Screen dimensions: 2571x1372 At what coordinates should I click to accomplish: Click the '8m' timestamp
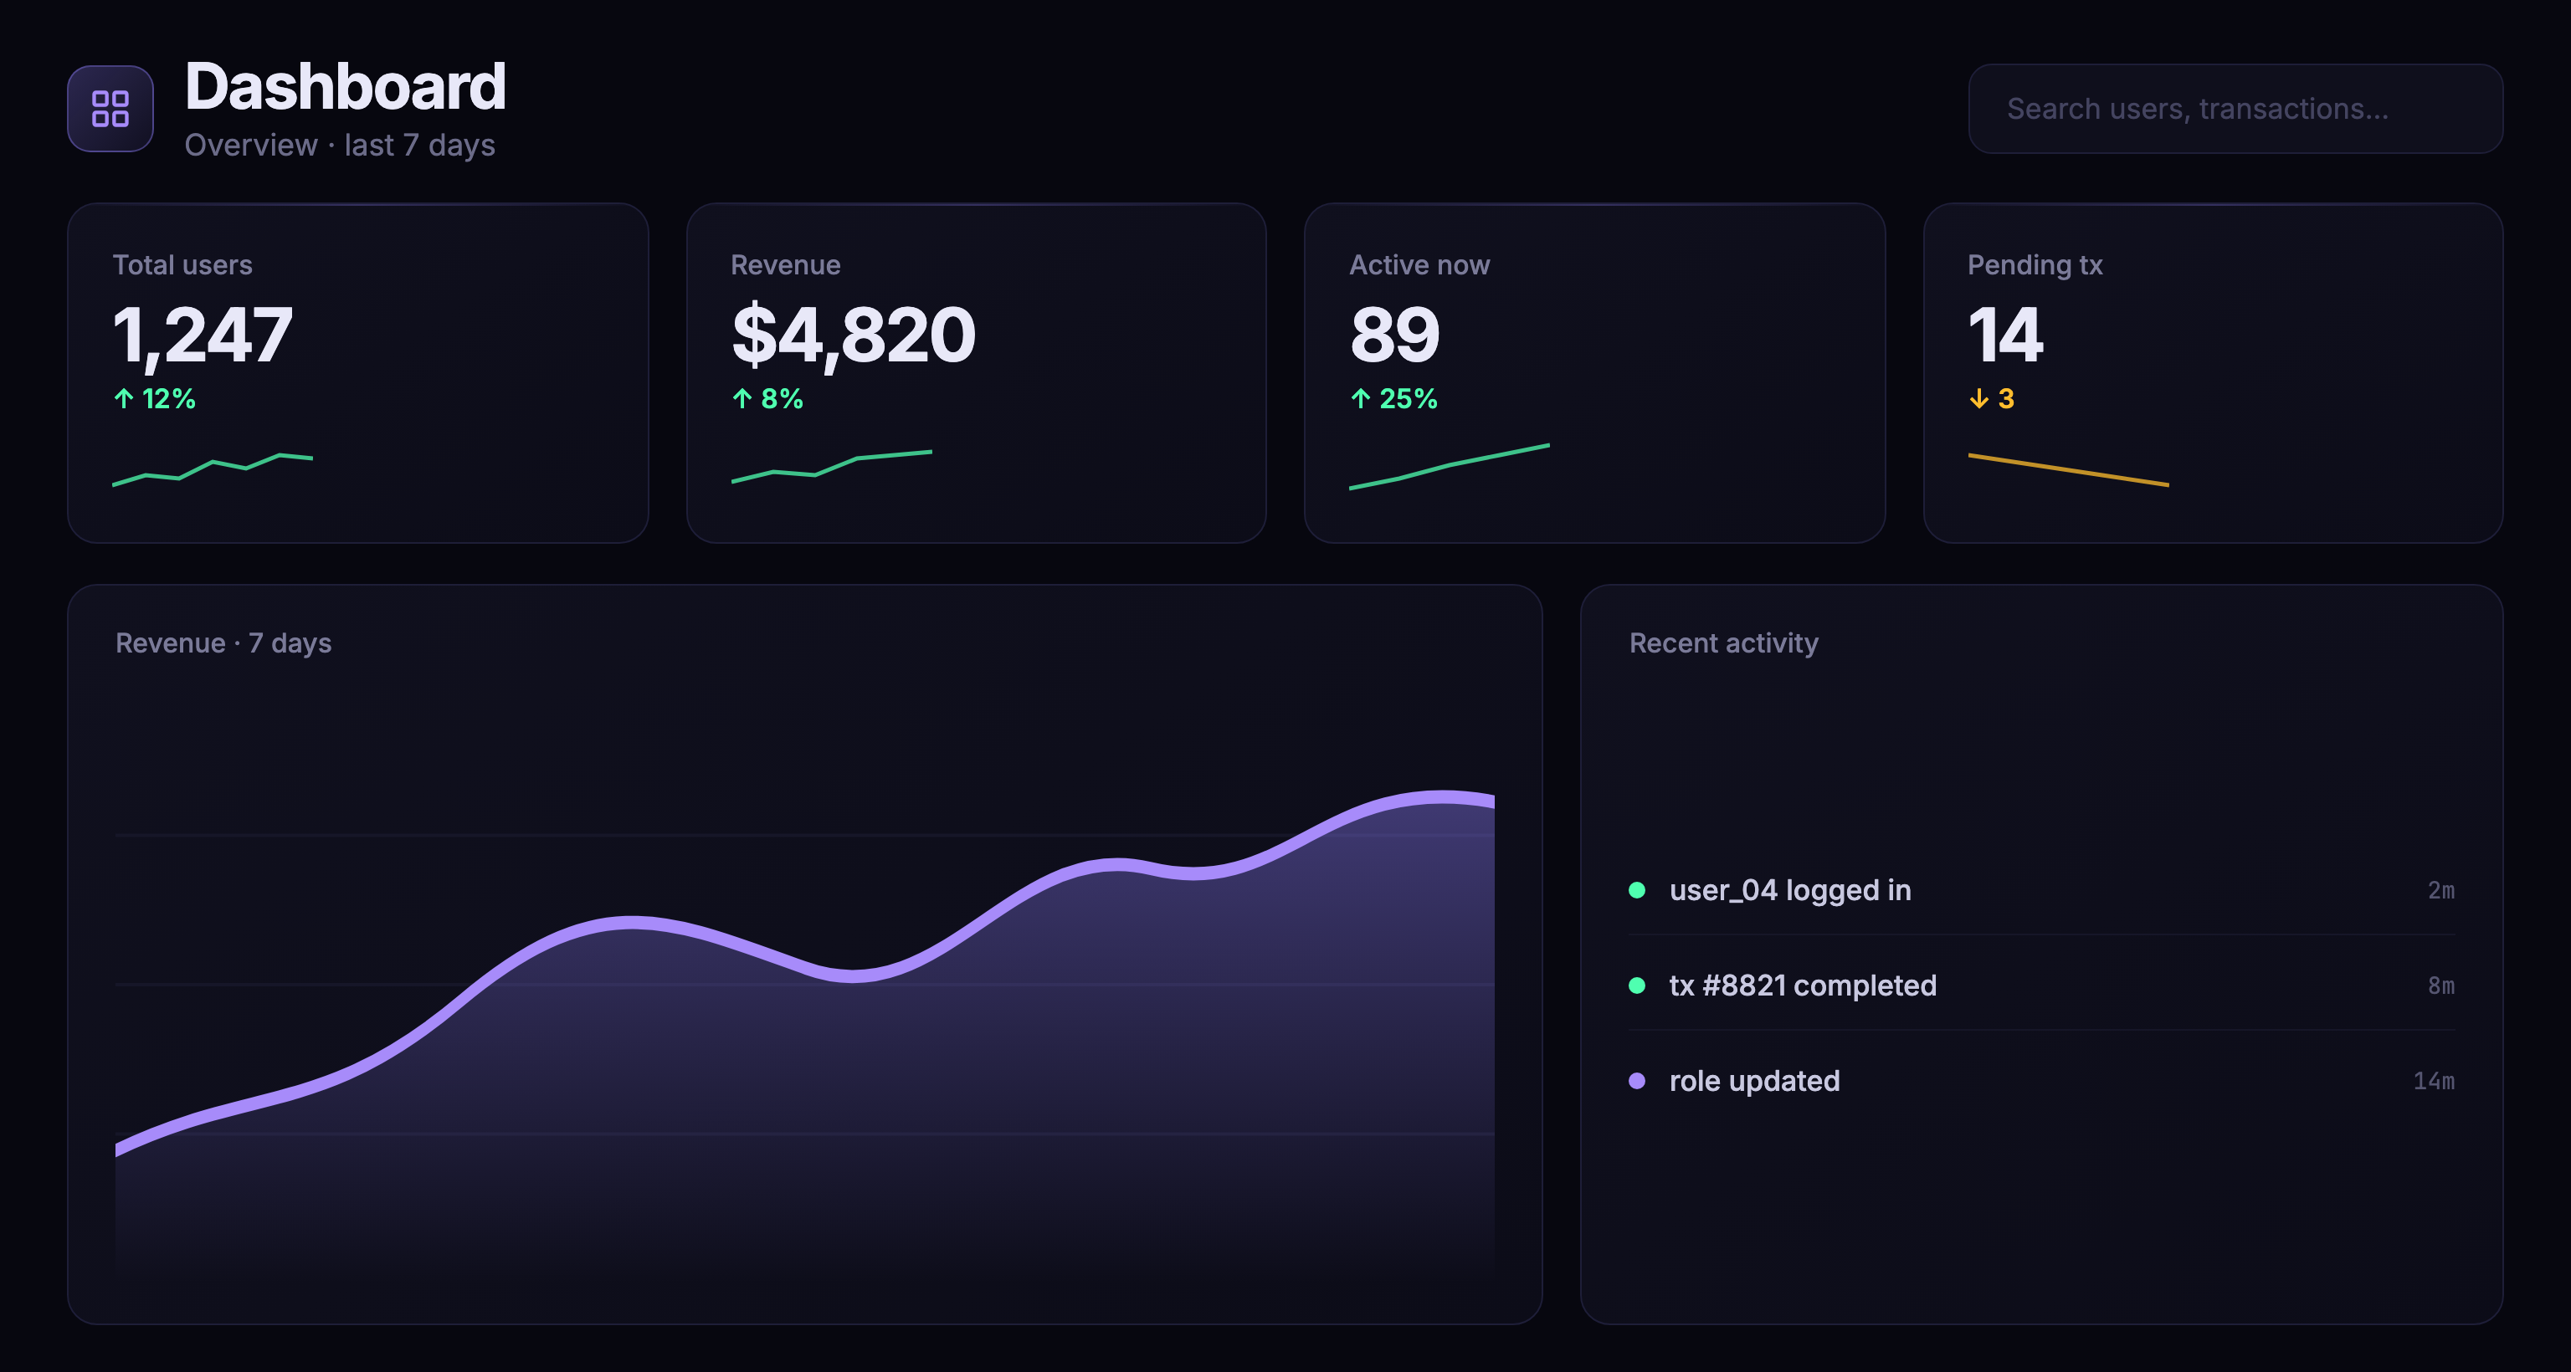2441,985
